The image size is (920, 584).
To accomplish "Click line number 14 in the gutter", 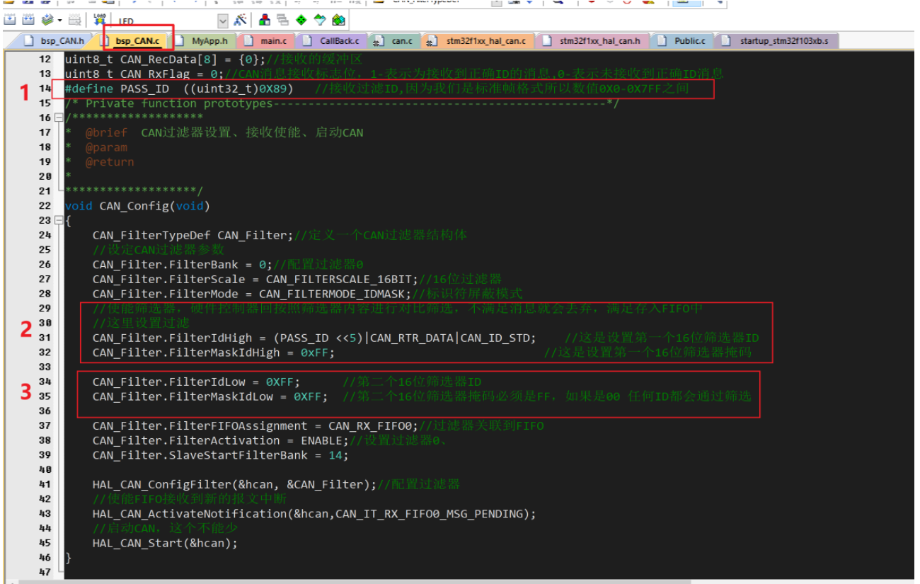I will pyautogui.click(x=45, y=88).
